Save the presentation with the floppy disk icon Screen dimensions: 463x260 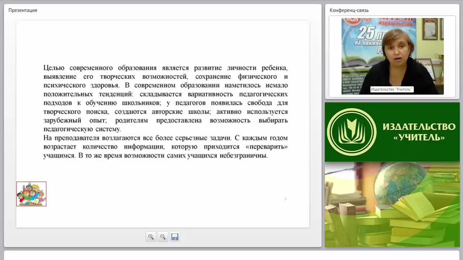(x=175, y=237)
